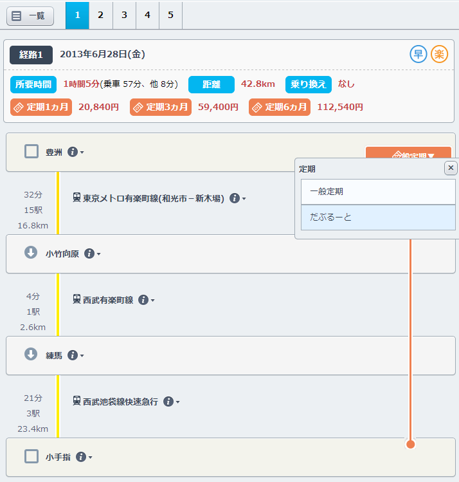Click info icon beside 小竹向原 station
The height and width of the screenshot is (482, 459).
[89, 254]
